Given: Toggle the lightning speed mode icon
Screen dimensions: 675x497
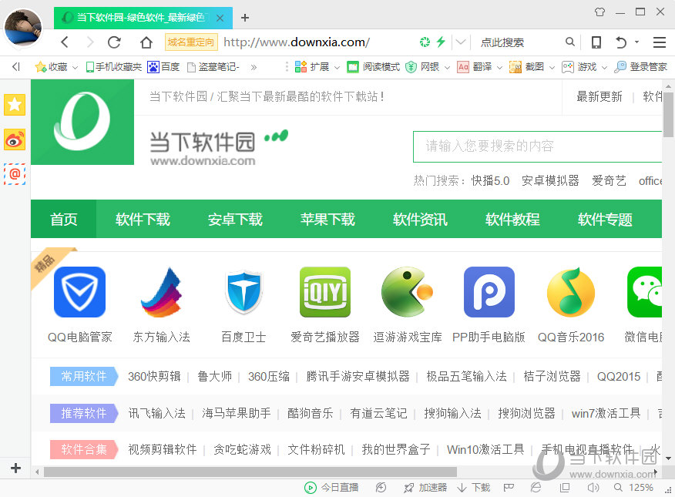Looking at the screenshot, I should click(x=441, y=42).
